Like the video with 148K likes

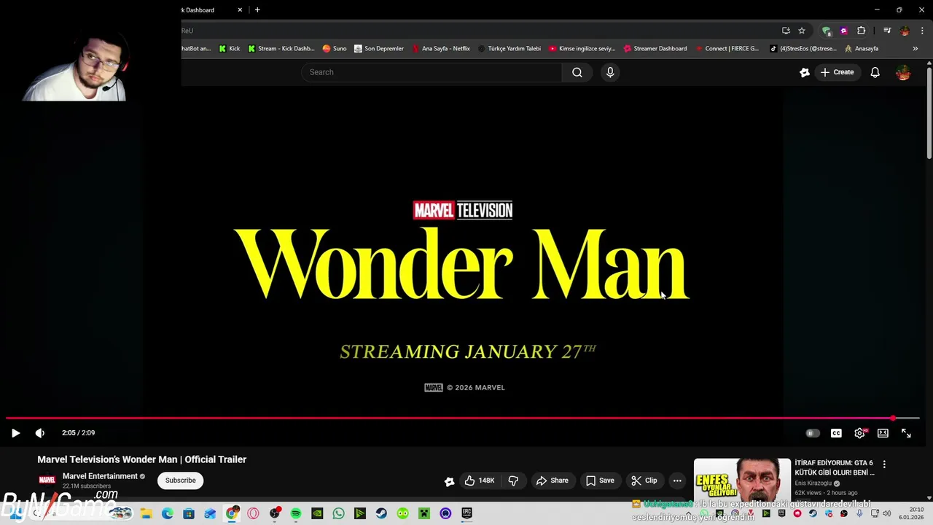(x=480, y=481)
